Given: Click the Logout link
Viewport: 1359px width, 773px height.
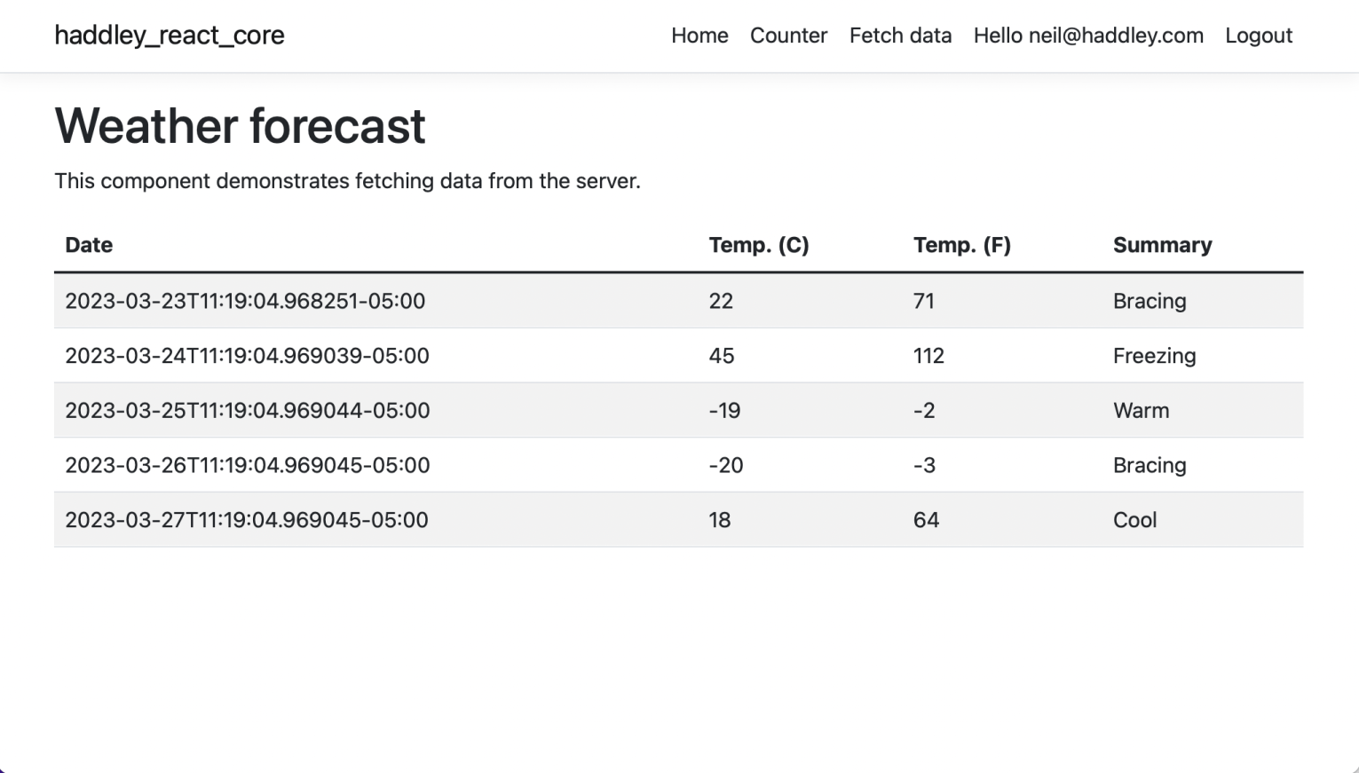Looking at the screenshot, I should [1259, 35].
